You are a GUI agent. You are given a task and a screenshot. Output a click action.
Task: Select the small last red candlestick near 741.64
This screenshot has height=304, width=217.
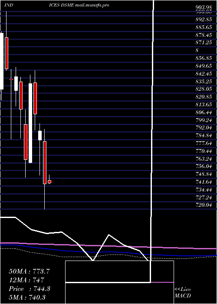pos(49,182)
